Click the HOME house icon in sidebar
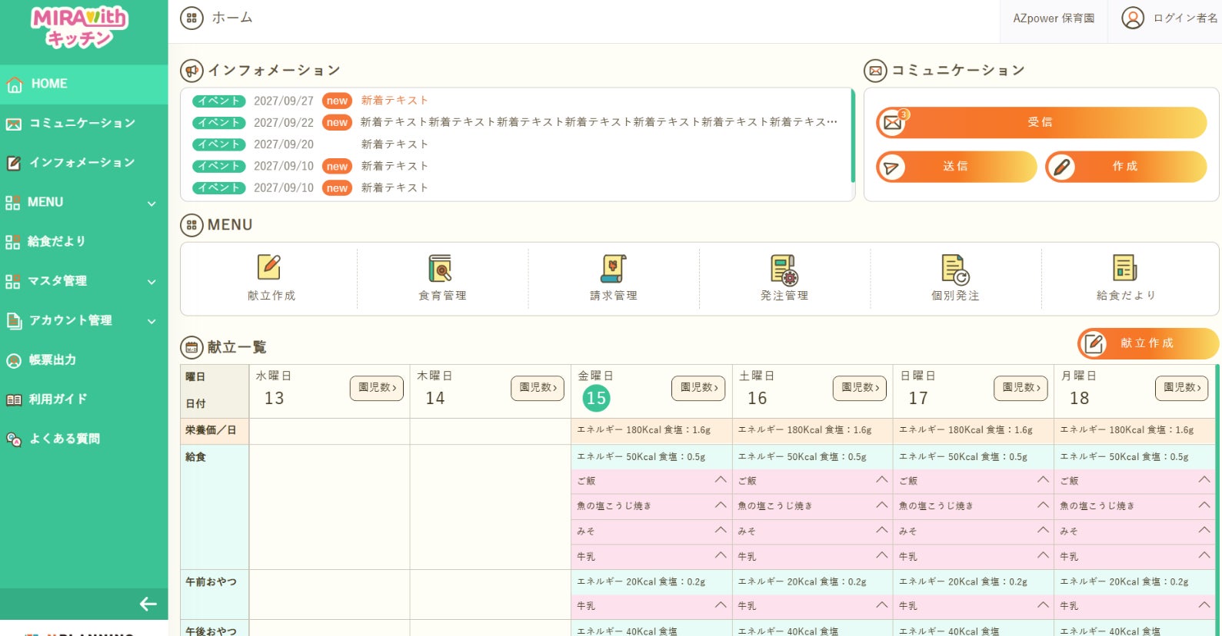The image size is (1222, 636). pos(14,84)
